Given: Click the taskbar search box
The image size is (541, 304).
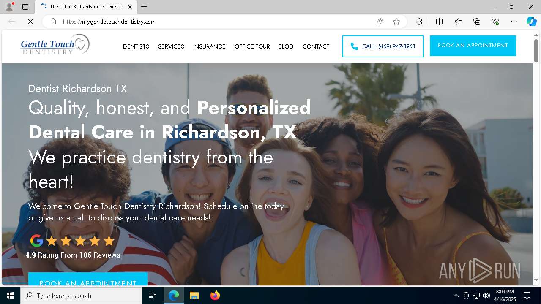Looking at the screenshot, I should [x=81, y=296].
